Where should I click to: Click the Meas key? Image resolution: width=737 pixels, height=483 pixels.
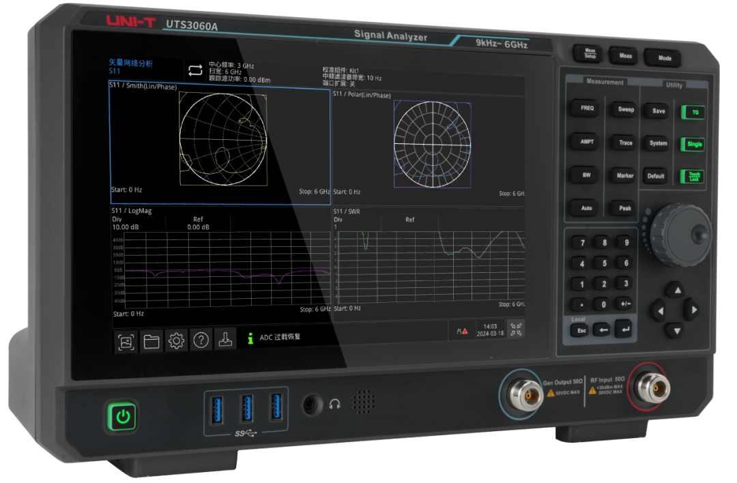(x=624, y=56)
